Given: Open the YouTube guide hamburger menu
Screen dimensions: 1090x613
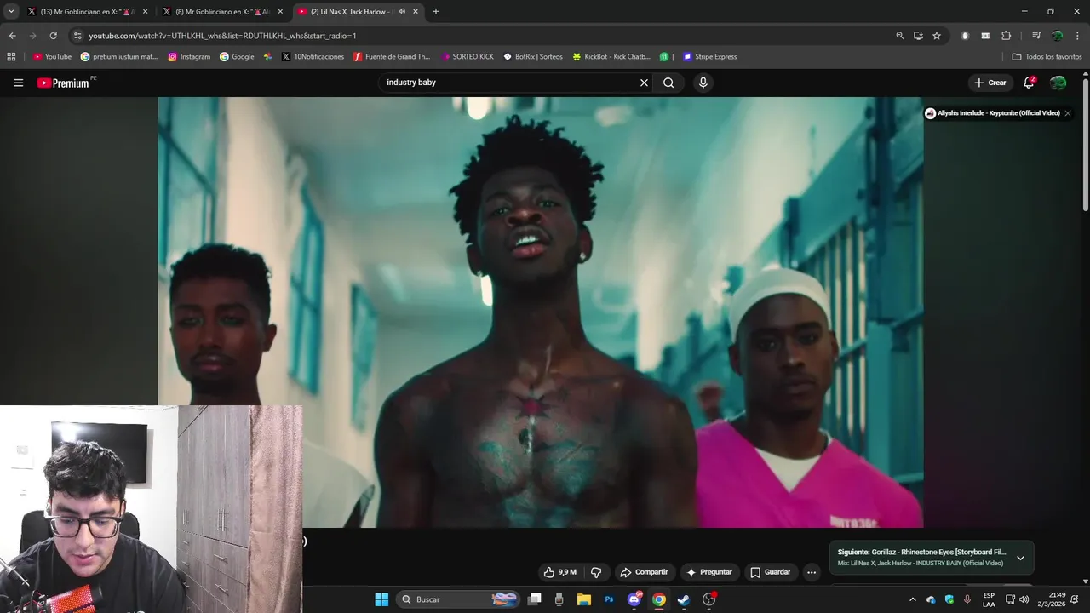Looking at the screenshot, I should [x=18, y=83].
